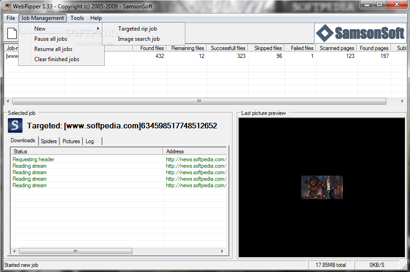The width and height of the screenshot is (410, 272).
Task: Open the Tools menu
Action: pos(77,18)
